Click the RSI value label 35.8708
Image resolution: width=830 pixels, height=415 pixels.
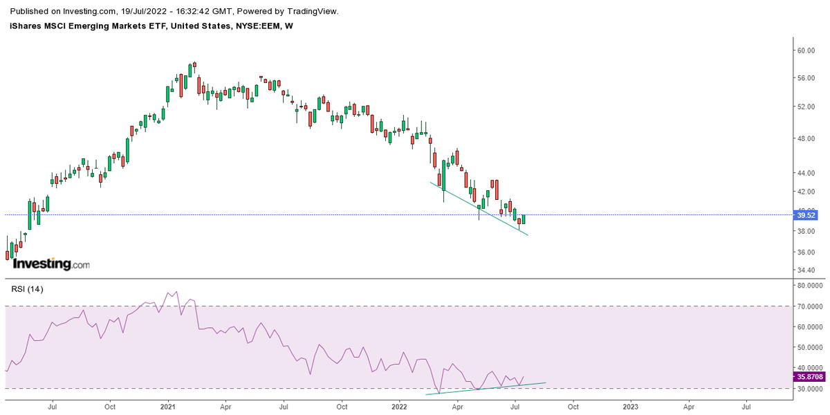pos(810,377)
